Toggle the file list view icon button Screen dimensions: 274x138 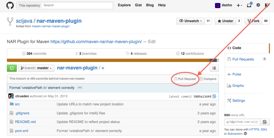(x=214, y=68)
